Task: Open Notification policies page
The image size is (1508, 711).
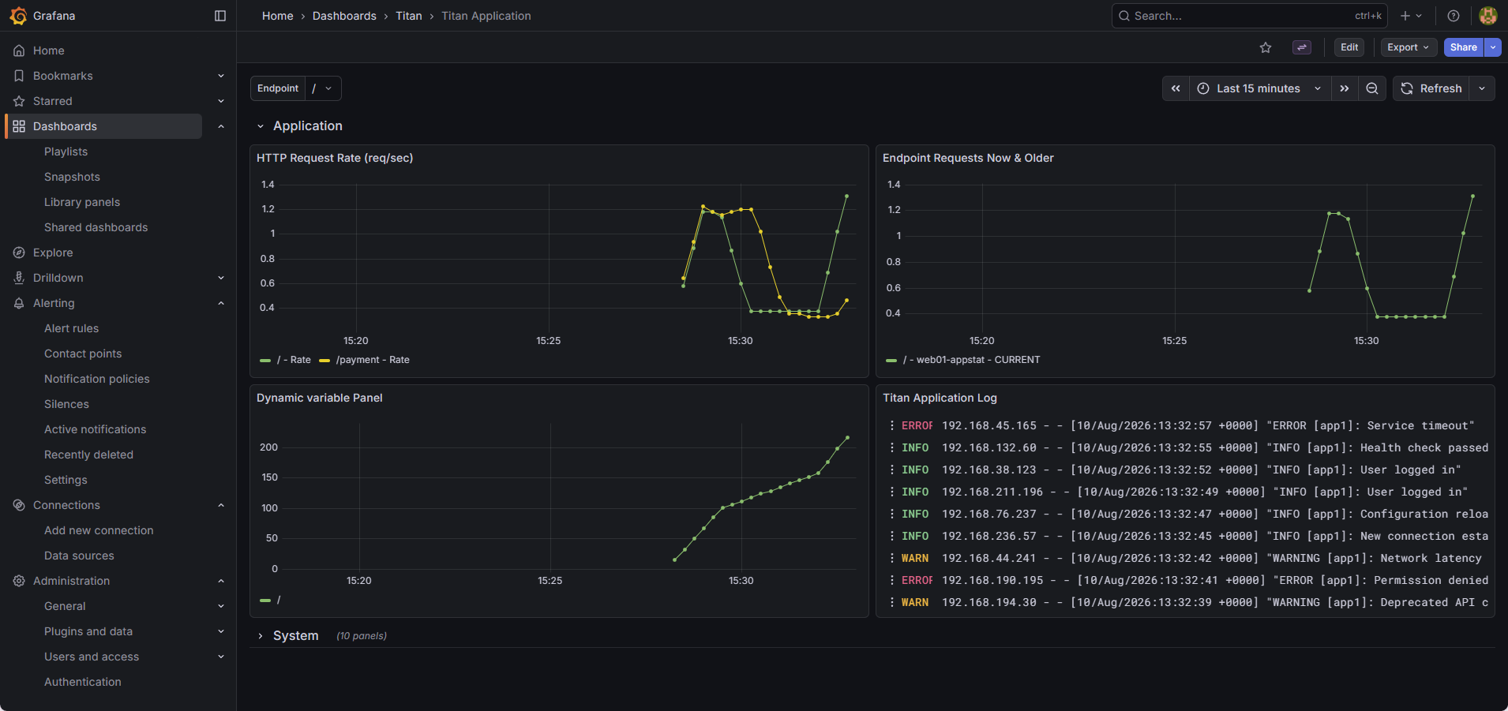Action: (97, 379)
